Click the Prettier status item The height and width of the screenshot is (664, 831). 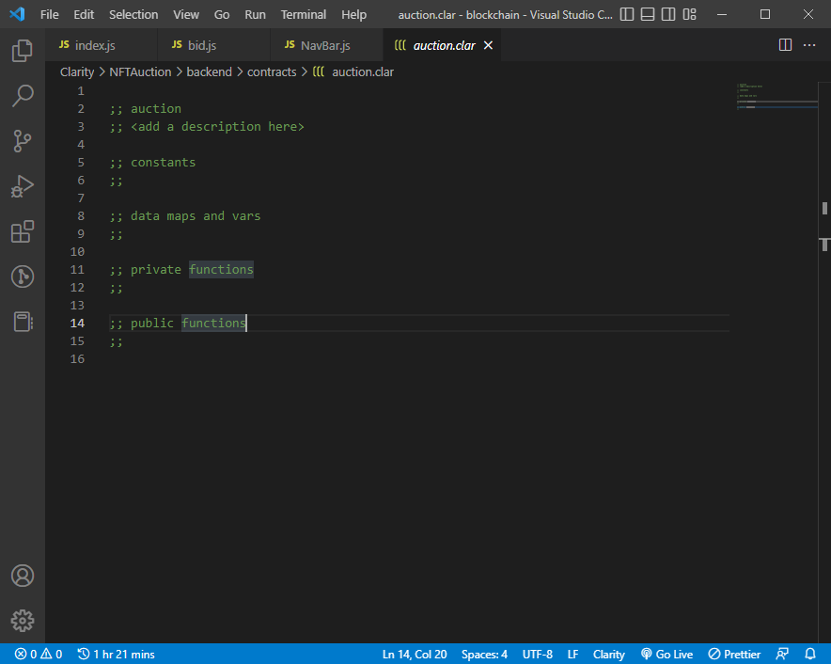(x=734, y=654)
